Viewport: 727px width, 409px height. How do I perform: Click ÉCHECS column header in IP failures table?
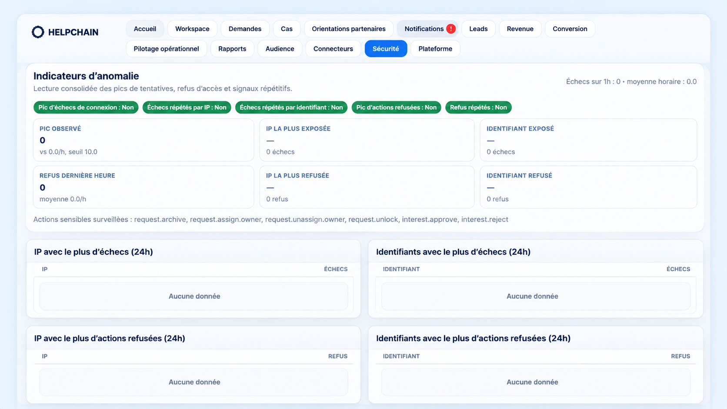tap(336, 269)
